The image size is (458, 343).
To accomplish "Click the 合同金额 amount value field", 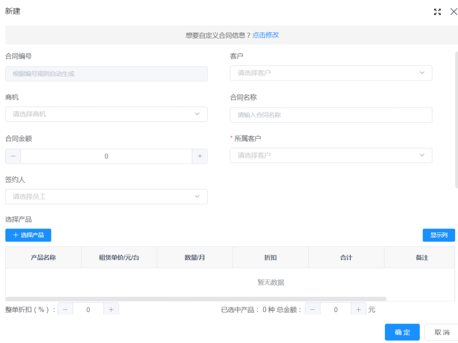I will (x=106, y=156).
